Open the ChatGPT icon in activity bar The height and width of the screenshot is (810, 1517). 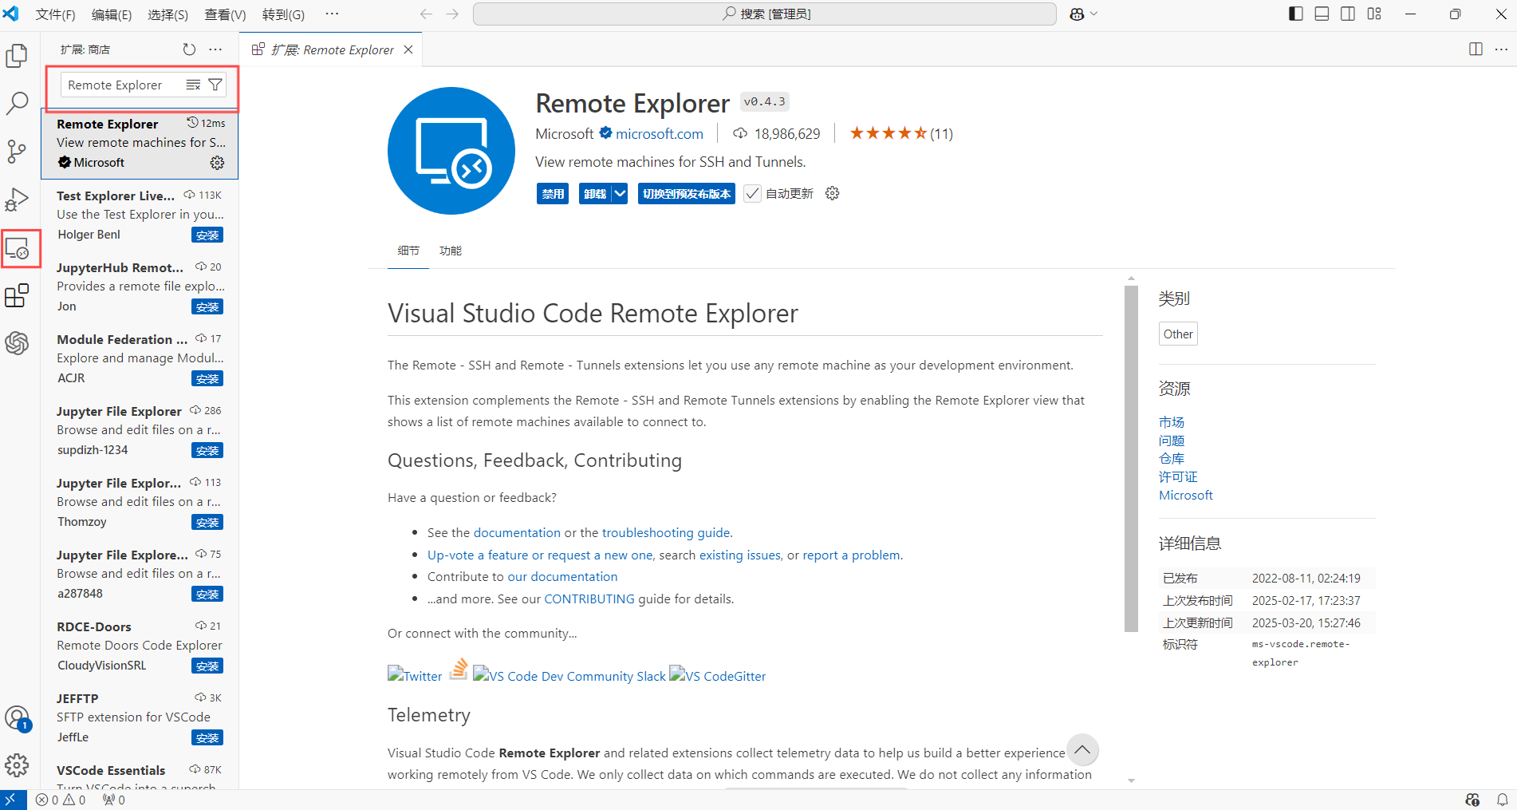click(17, 343)
